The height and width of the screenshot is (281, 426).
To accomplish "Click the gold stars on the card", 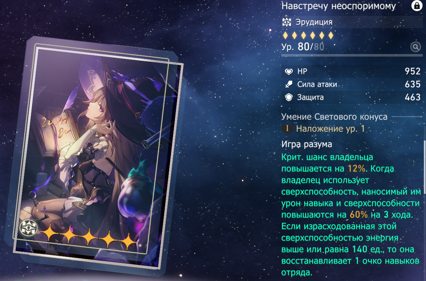I will pos(88,240).
